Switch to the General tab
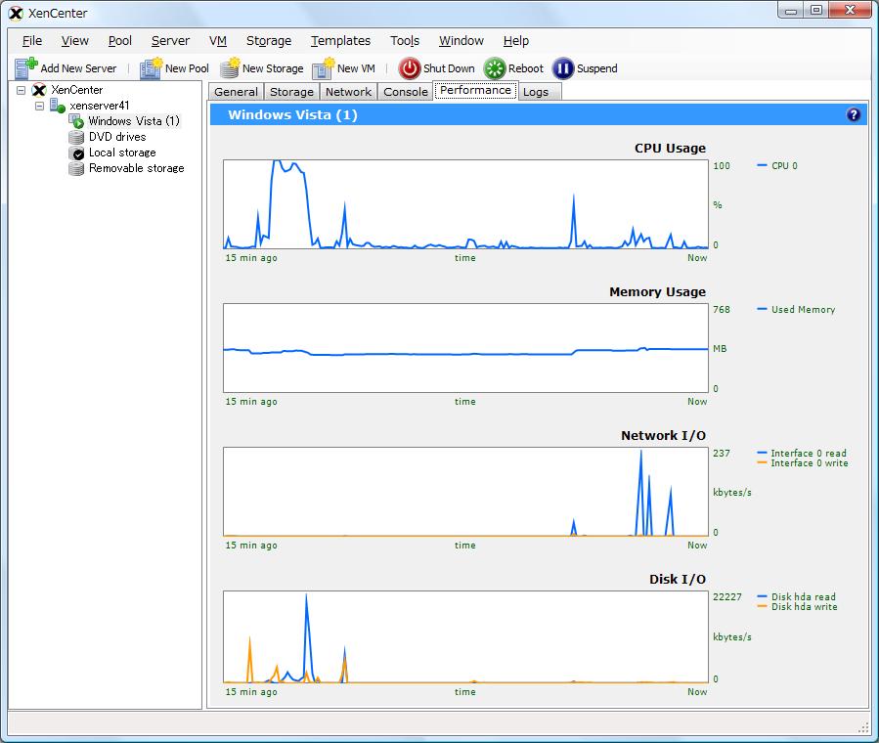The width and height of the screenshot is (879, 743). [x=236, y=92]
